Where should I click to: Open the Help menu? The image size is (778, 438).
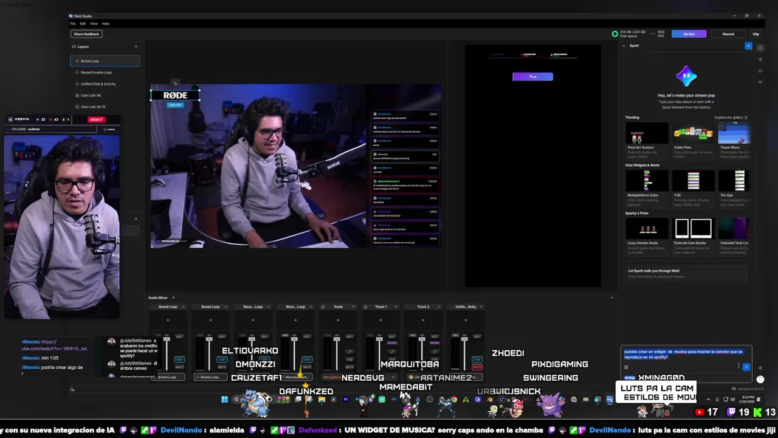pos(106,24)
